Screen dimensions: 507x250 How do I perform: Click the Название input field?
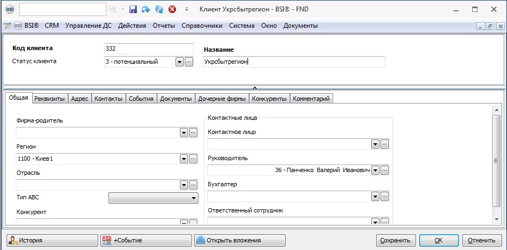pos(293,62)
